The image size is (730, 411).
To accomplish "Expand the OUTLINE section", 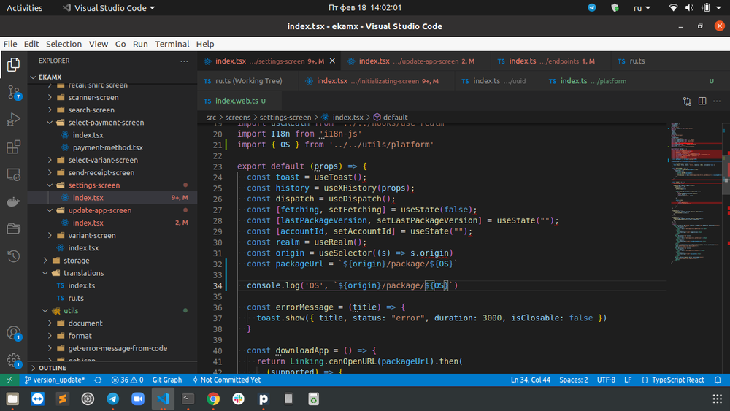I will 52,368.
